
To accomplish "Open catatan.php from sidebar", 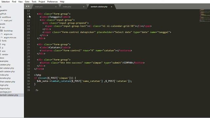I will coord(5,65).
